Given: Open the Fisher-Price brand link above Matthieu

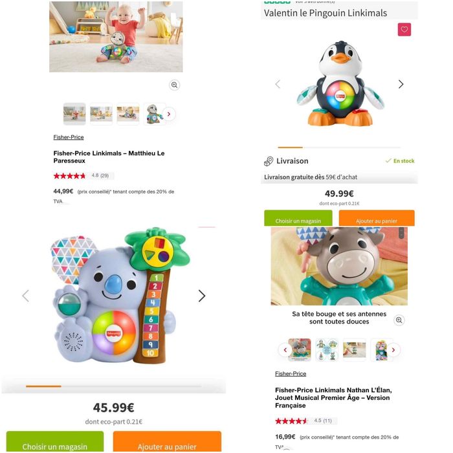Looking at the screenshot, I should click(x=69, y=137).
